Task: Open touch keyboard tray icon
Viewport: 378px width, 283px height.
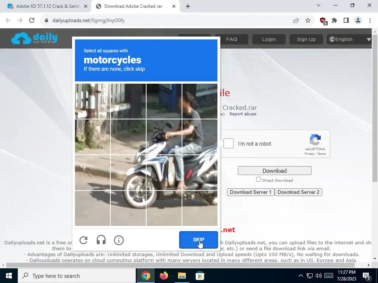Action: click(x=329, y=276)
